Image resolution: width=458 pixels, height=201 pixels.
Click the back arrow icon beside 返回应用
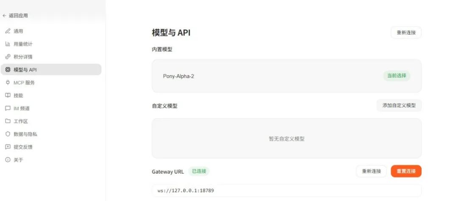pos(4,16)
